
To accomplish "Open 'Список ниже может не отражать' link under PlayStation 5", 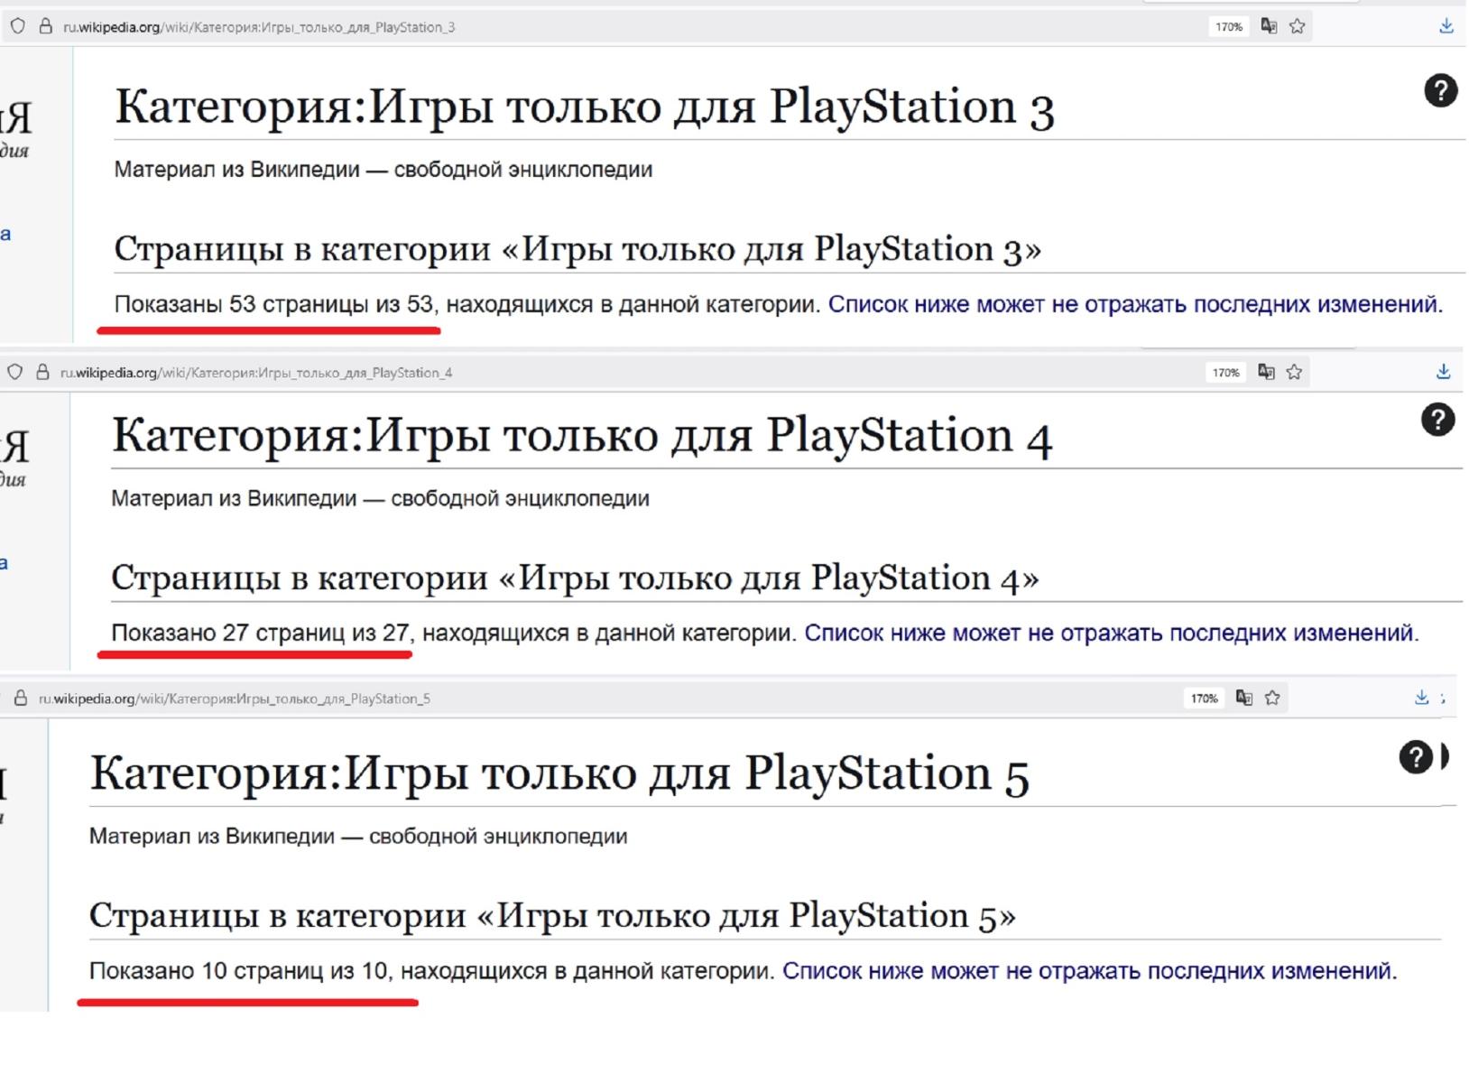I will (1090, 971).
